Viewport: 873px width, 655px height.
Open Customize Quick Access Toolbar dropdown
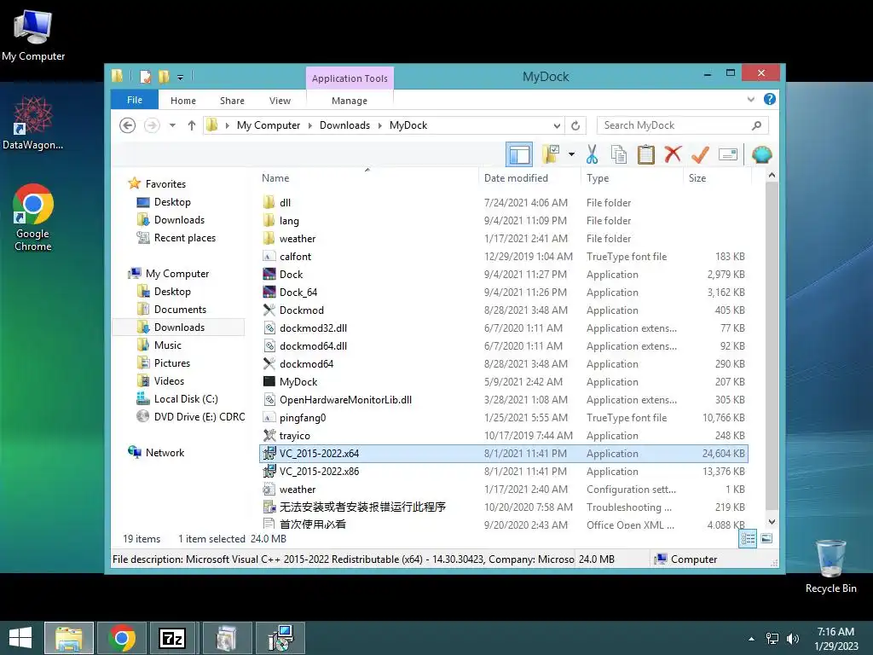coord(181,78)
